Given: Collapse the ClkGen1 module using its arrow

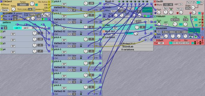Looking at the screenshot, I should coord(2,2).
